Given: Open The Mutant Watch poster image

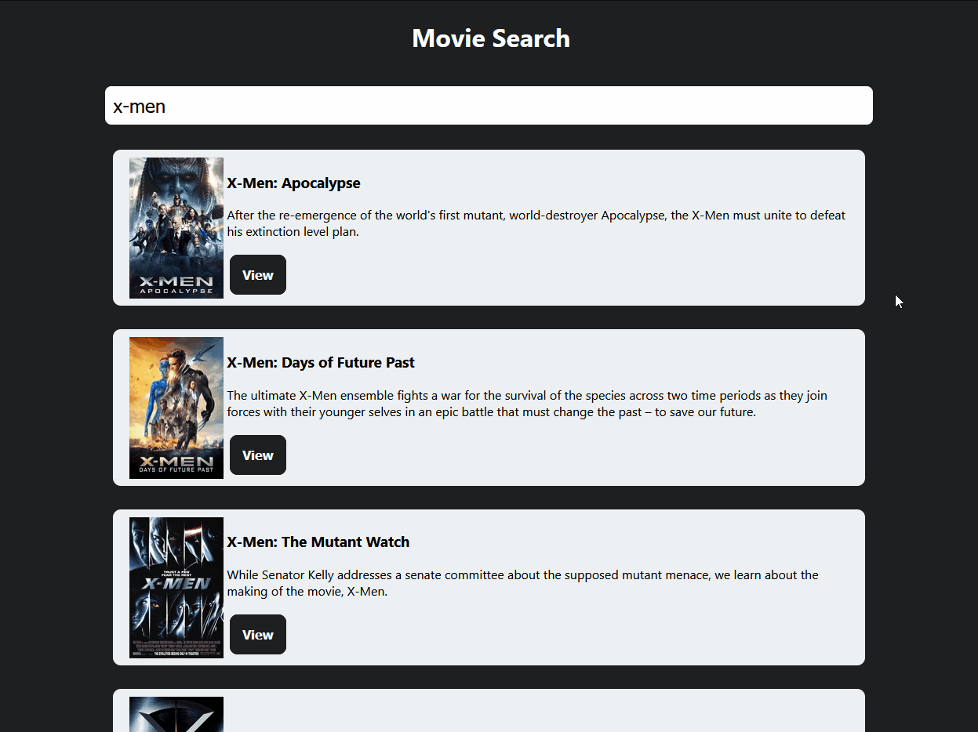Looking at the screenshot, I should click(176, 588).
